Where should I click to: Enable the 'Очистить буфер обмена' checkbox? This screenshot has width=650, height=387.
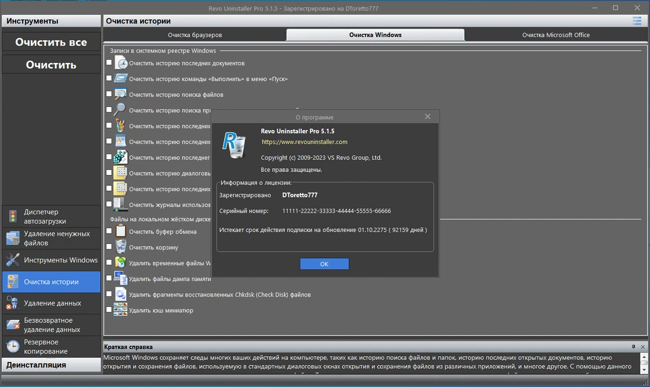tap(109, 231)
